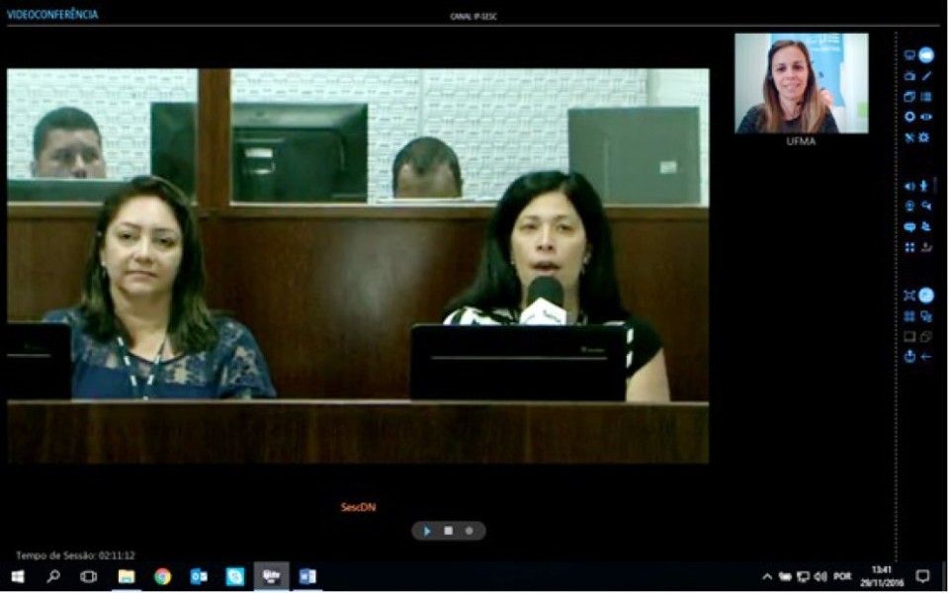The height and width of the screenshot is (593, 949).
Task: Click the POR language indicator
Action: (842, 576)
